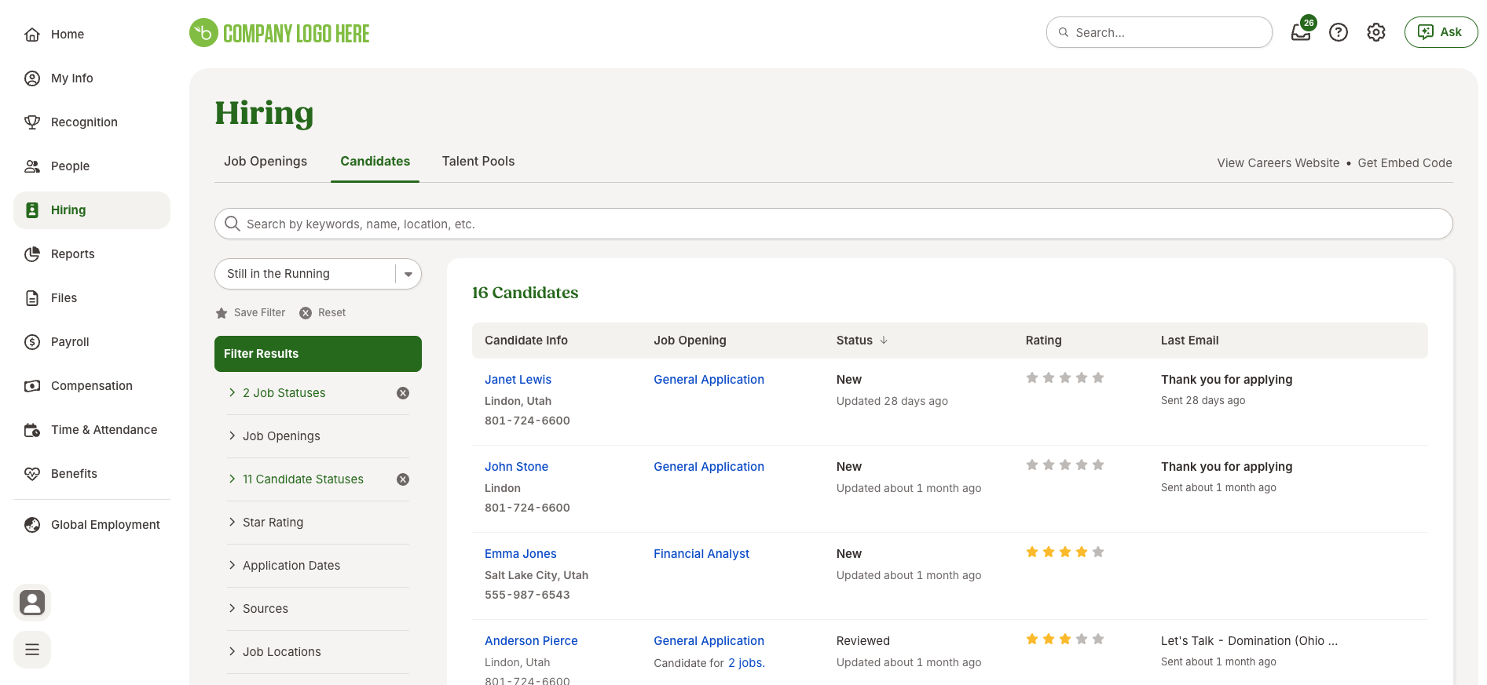This screenshot has width=1487, height=685.
Task: Click the top Search field
Action: [1159, 32]
